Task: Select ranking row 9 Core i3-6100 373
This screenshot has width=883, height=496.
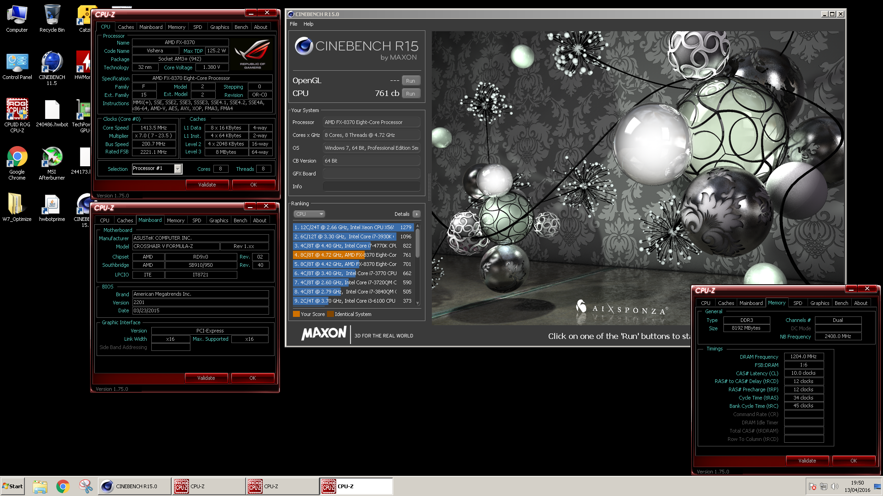Action: pyautogui.click(x=353, y=301)
